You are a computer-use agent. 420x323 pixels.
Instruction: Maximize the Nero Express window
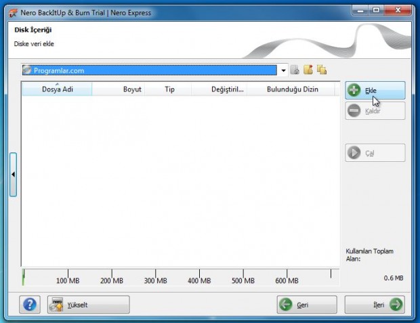(x=376, y=10)
